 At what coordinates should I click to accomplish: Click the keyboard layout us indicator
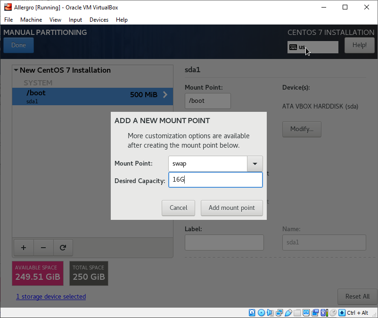click(x=312, y=47)
